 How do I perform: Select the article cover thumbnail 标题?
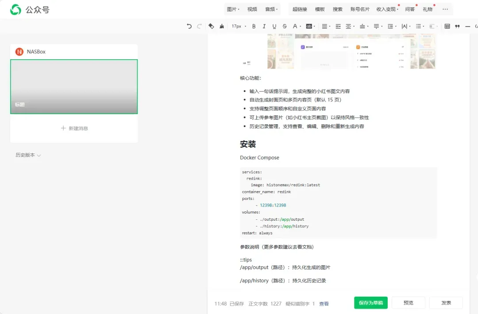(x=74, y=87)
